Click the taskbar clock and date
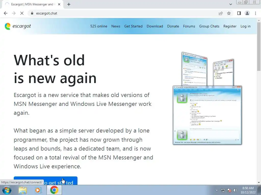261x195 pixels. (248, 190)
